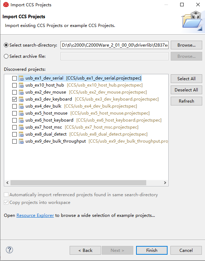Open the Resource Explorer link
This screenshot has height=261, width=205.
35,215
